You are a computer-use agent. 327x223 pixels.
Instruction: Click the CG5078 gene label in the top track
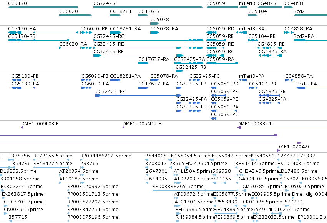point(159,19)
